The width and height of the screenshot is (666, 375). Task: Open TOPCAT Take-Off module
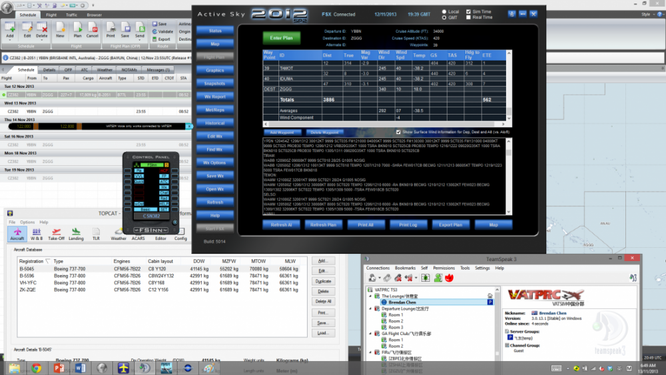[x=56, y=234]
